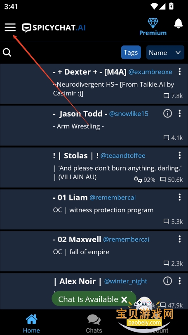188x335 pixels.
Task: Open the SpicyChat.AI logo
Action: click(54, 28)
